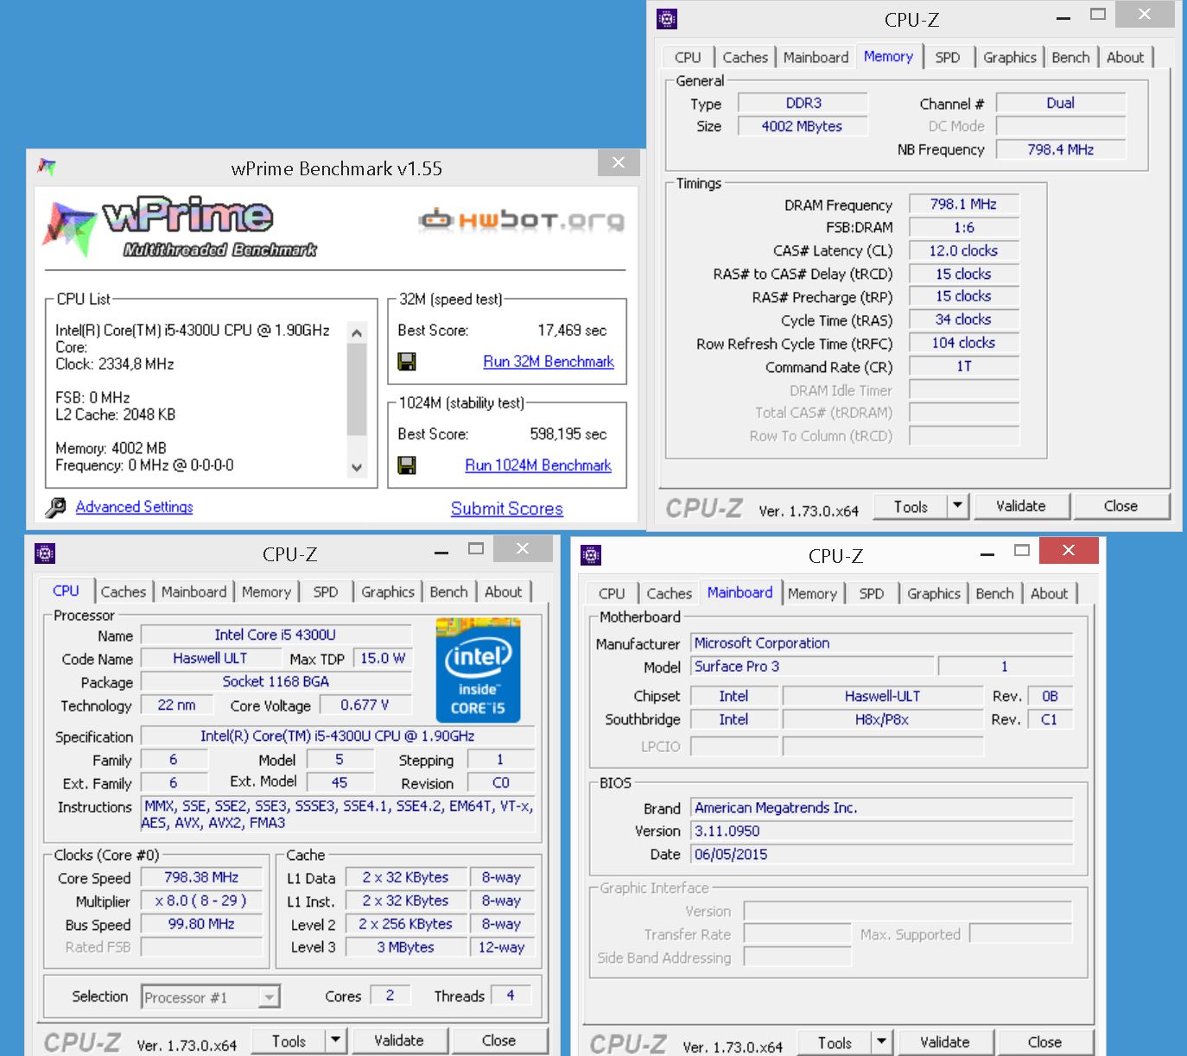Click Submit Scores link
The width and height of the screenshot is (1187, 1056).
(x=507, y=509)
